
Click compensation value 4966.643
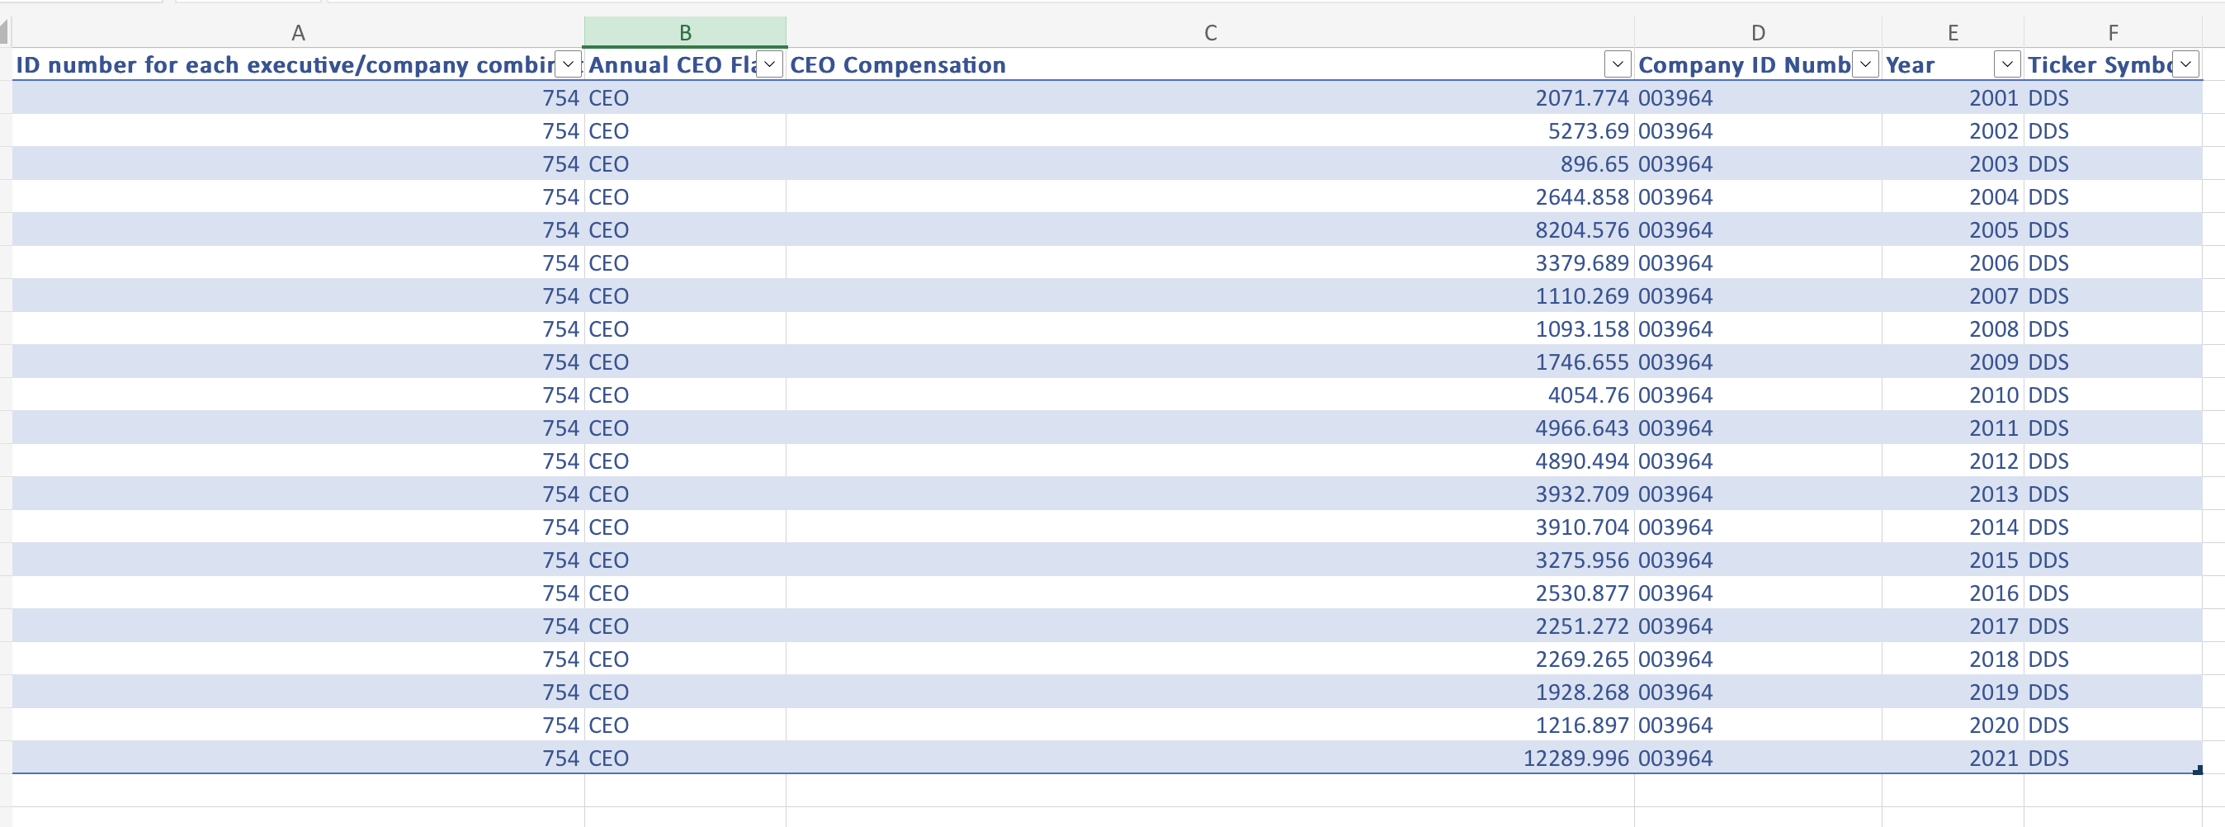[x=1581, y=428]
